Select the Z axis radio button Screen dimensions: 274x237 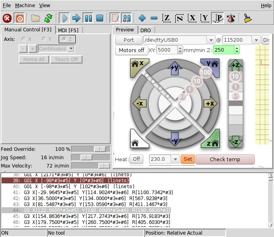(63, 39)
